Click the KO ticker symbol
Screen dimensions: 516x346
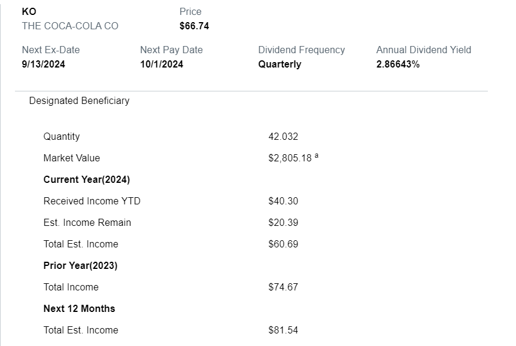[29, 11]
